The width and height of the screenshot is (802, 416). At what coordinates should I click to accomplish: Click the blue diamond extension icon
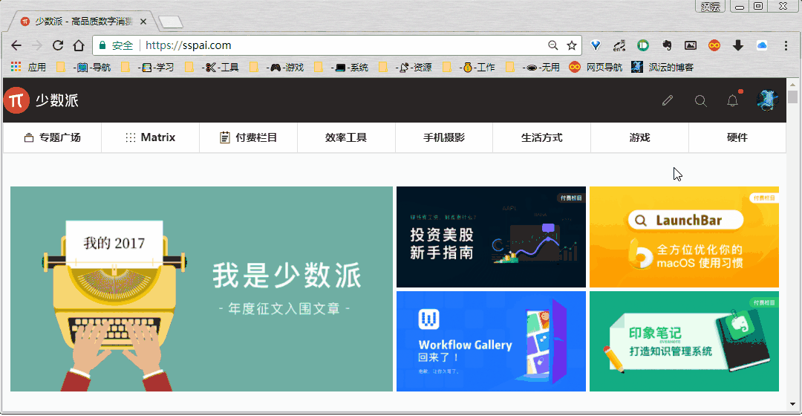596,45
